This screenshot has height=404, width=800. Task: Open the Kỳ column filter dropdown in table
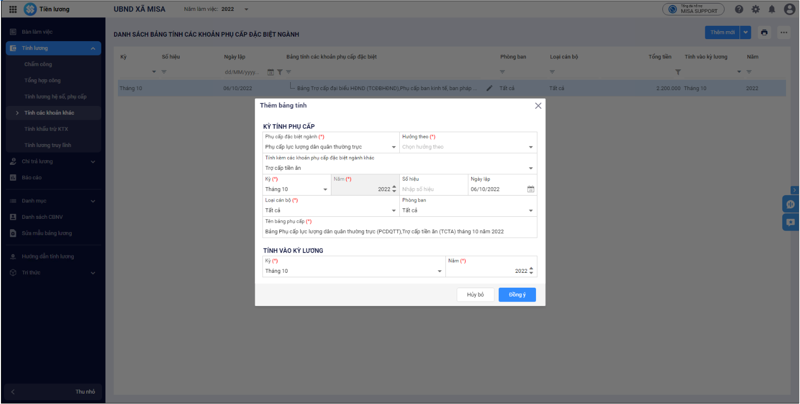pyautogui.click(x=154, y=72)
